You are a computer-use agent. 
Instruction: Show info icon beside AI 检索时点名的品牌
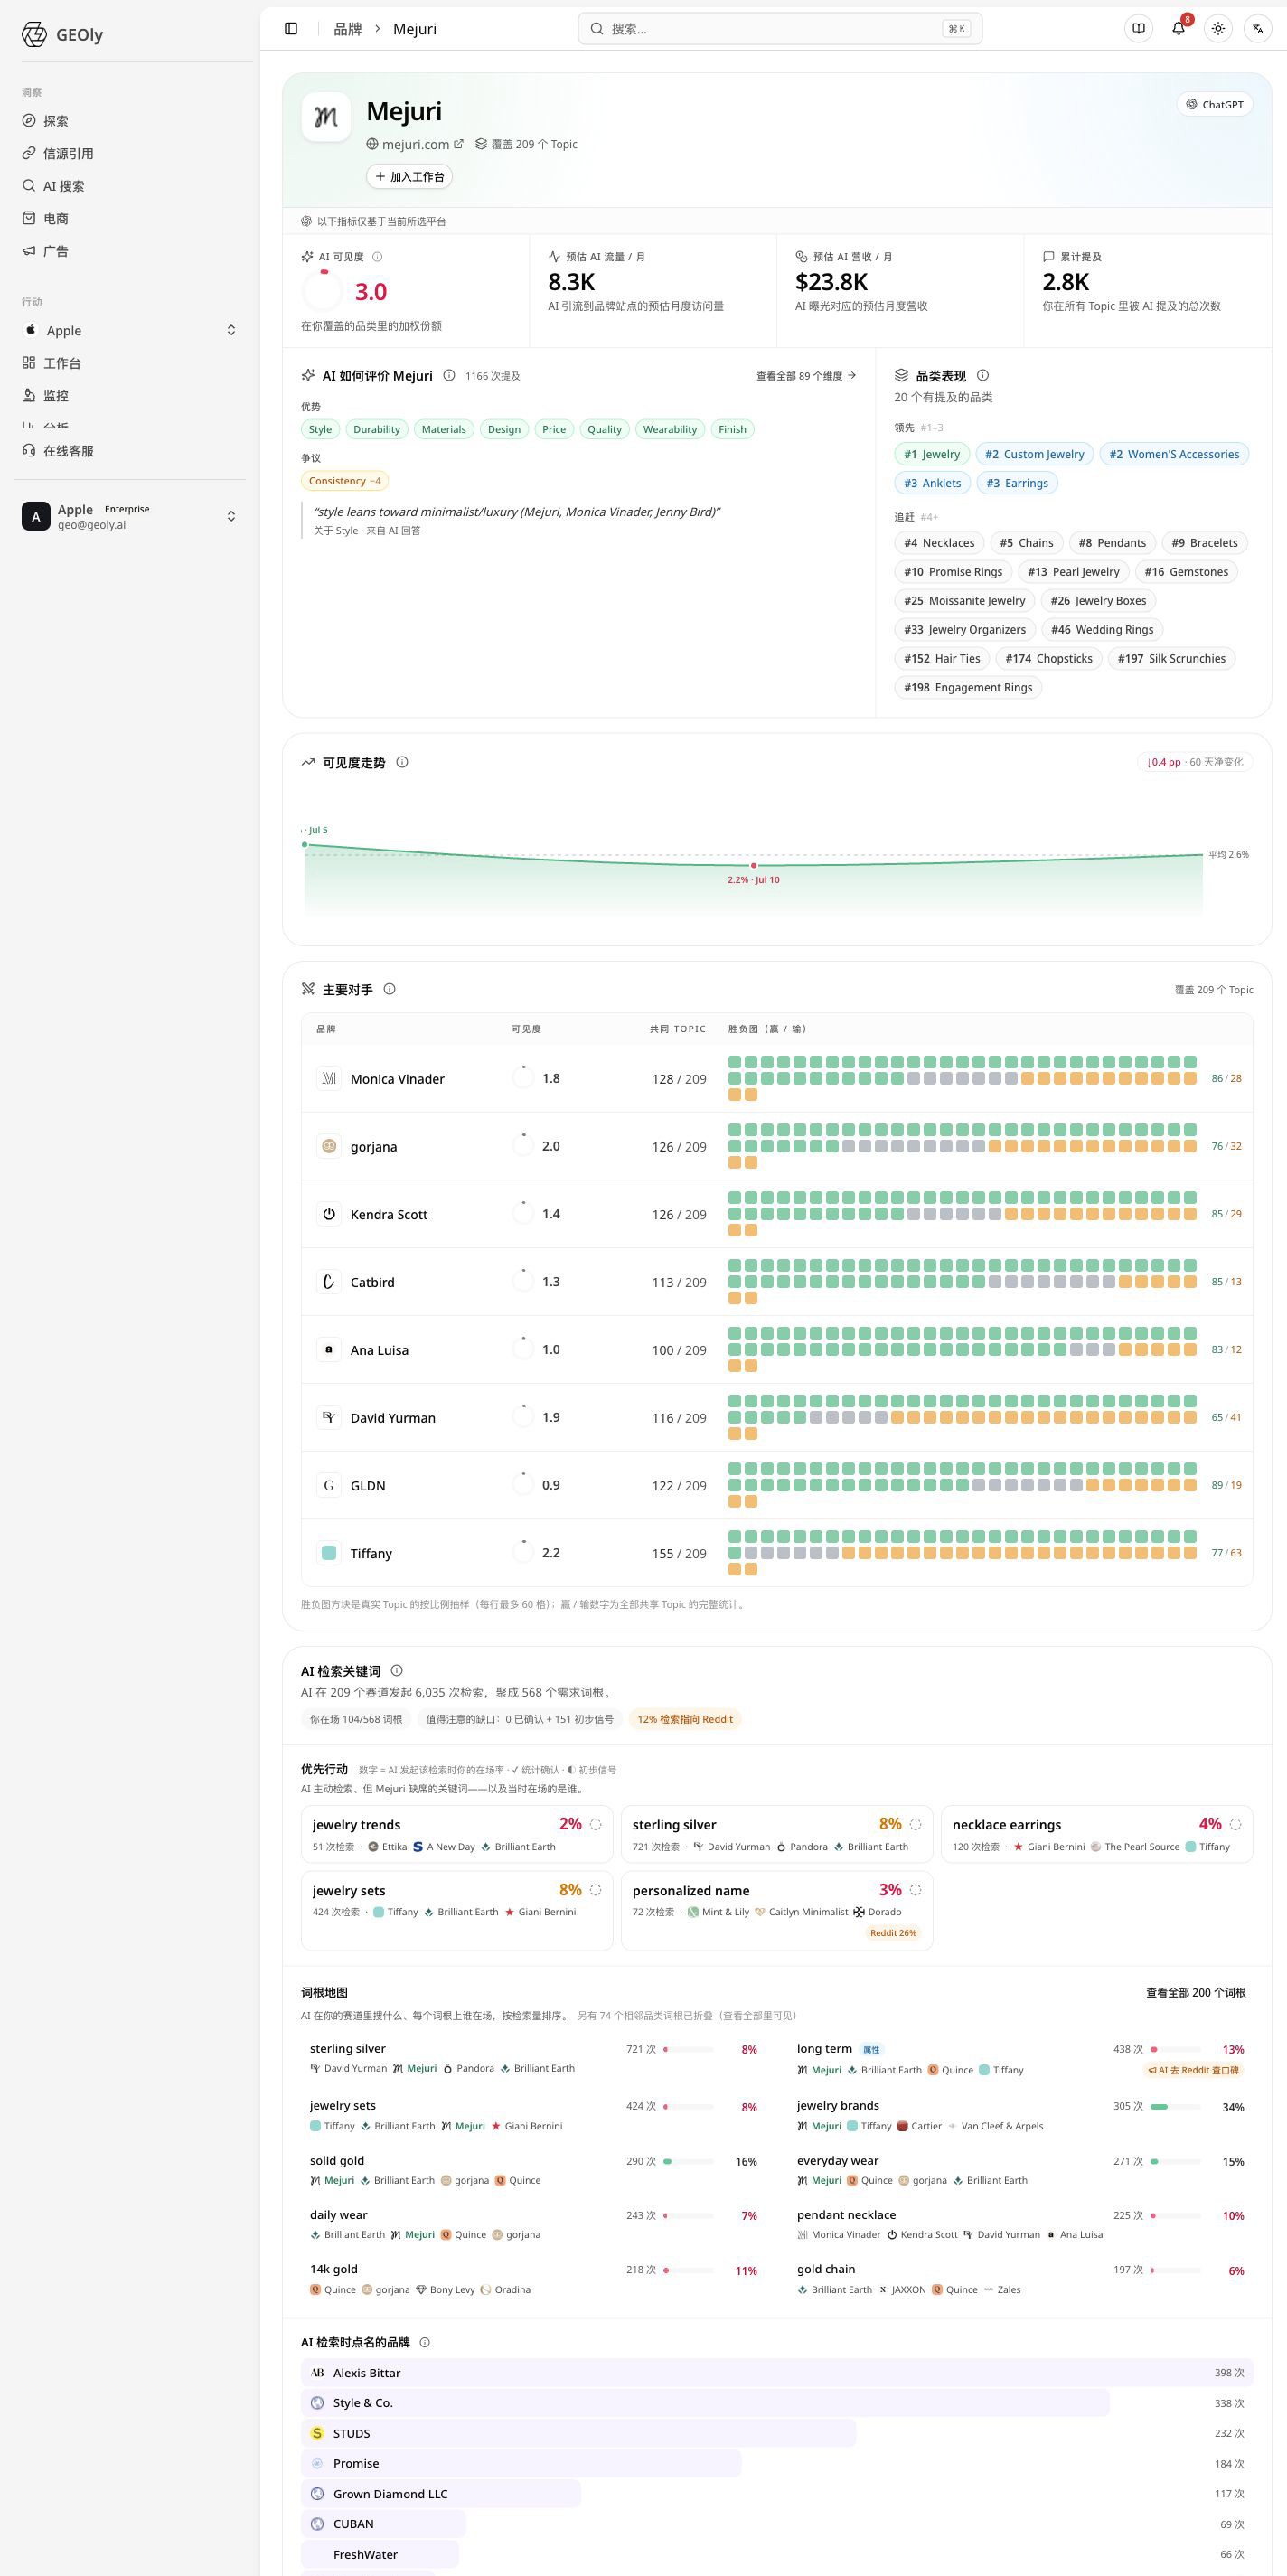point(425,2342)
